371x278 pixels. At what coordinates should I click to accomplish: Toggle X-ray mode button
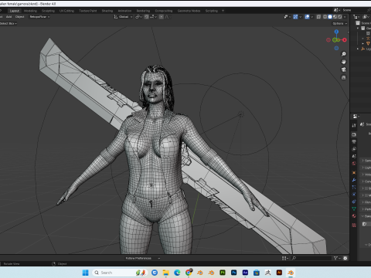pos(318,17)
